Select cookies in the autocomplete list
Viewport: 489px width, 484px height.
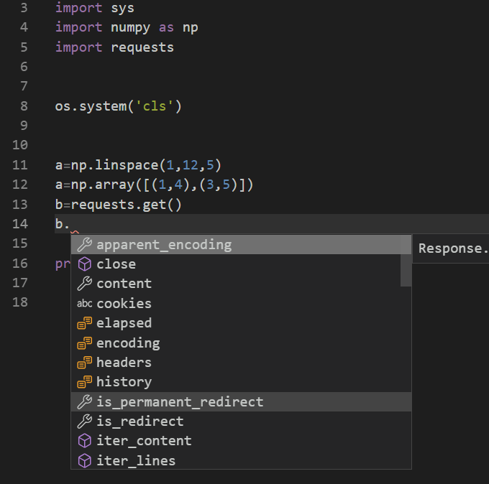click(x=241, y=303)
